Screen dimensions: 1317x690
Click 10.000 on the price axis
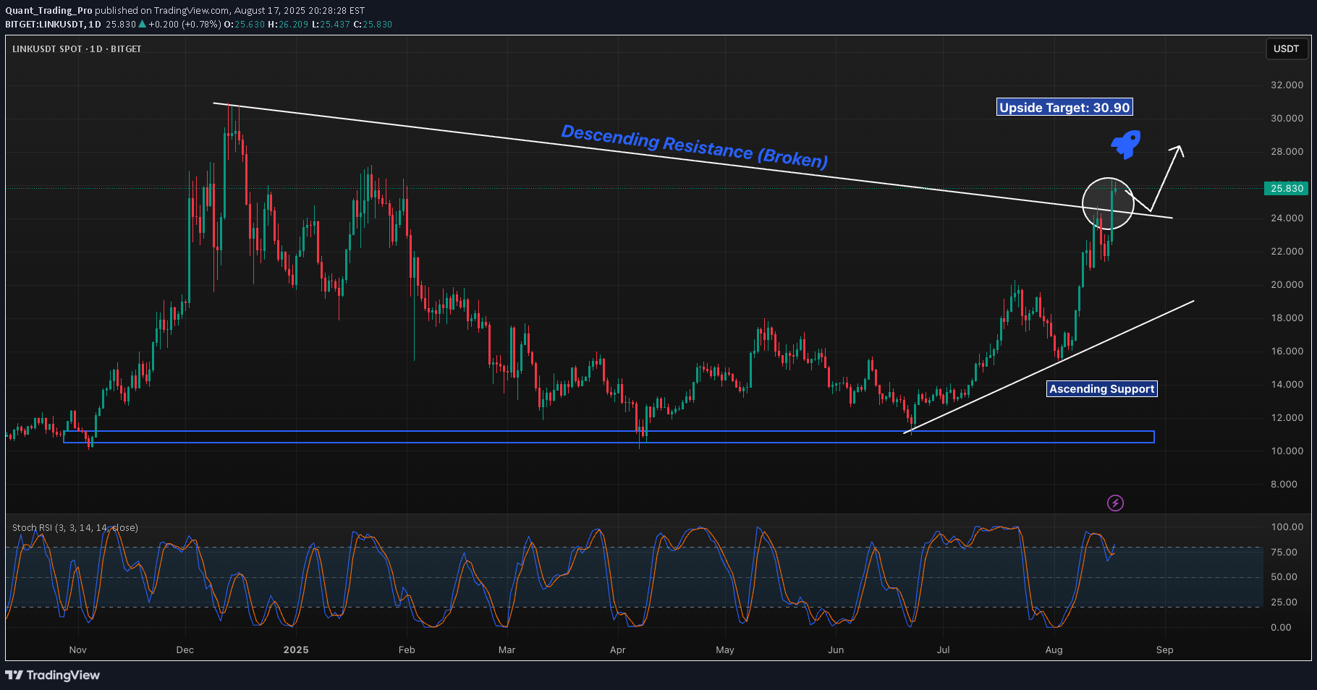click(x=1287, y=451)
